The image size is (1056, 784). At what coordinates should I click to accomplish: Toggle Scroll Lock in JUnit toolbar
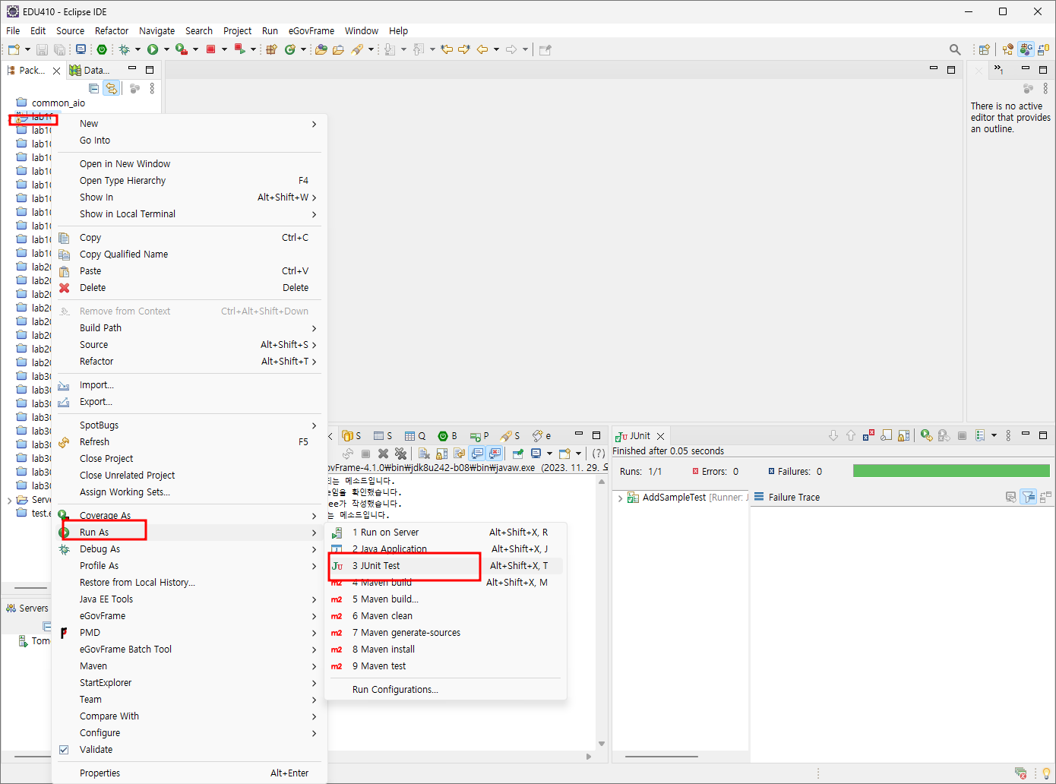(903, 435)
